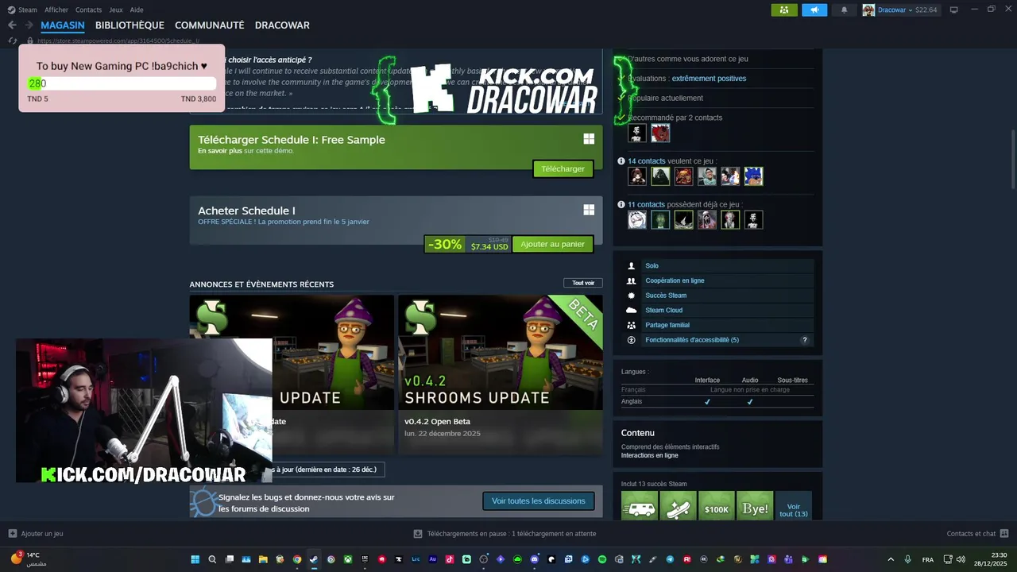Screen dimensions: 1017x572
Task: Switch to the BIBLIOTHÈQUE tab
Action: click(130, 25)
